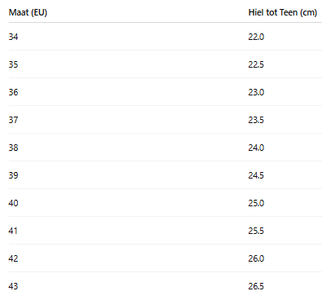Click the 24.5 cm length value
The image size is (322, 300).
(x=256, y=175)
